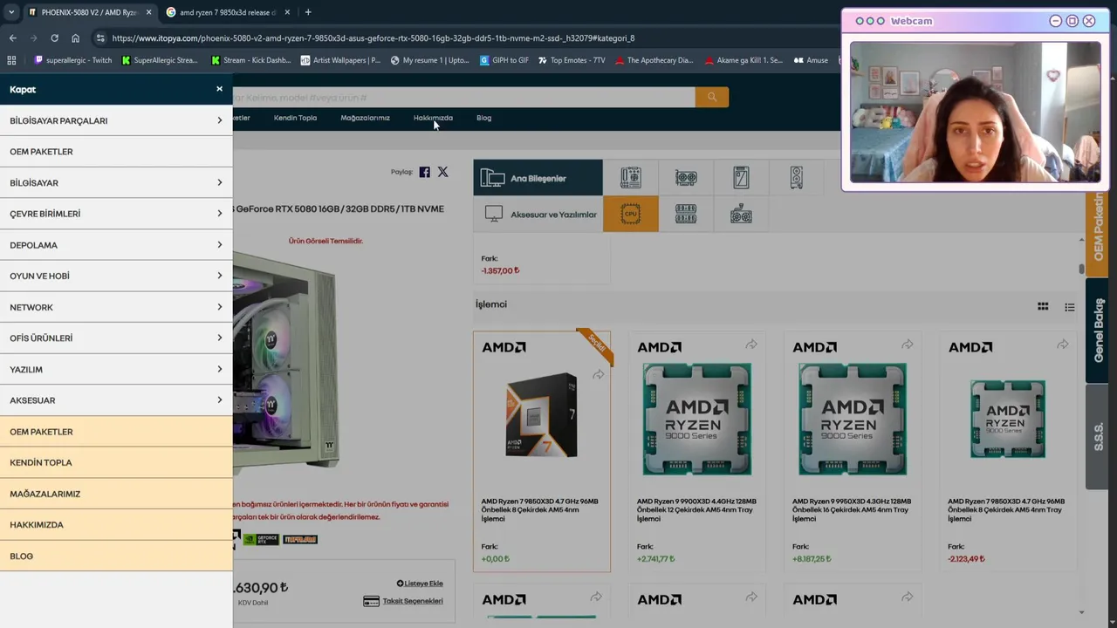Screen dimensions: 1117x628
Task: Switch to grid view layout
Action: pyautogui.click(x=1043, y=306)
